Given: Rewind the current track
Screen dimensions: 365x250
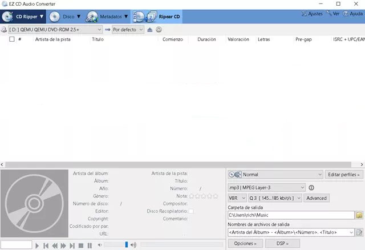Looking at the screenshot, I should pyautogui.click(x=55, y=245).
